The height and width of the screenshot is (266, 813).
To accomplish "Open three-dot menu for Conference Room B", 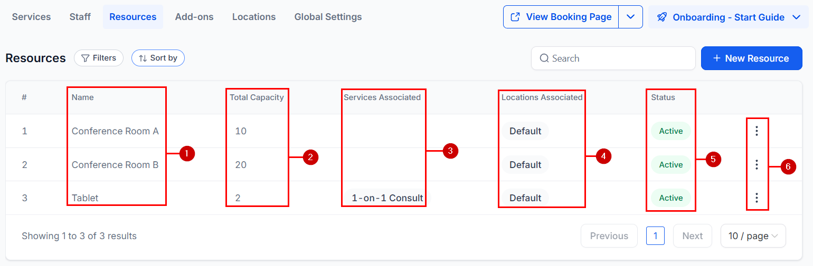I will 757,165.
